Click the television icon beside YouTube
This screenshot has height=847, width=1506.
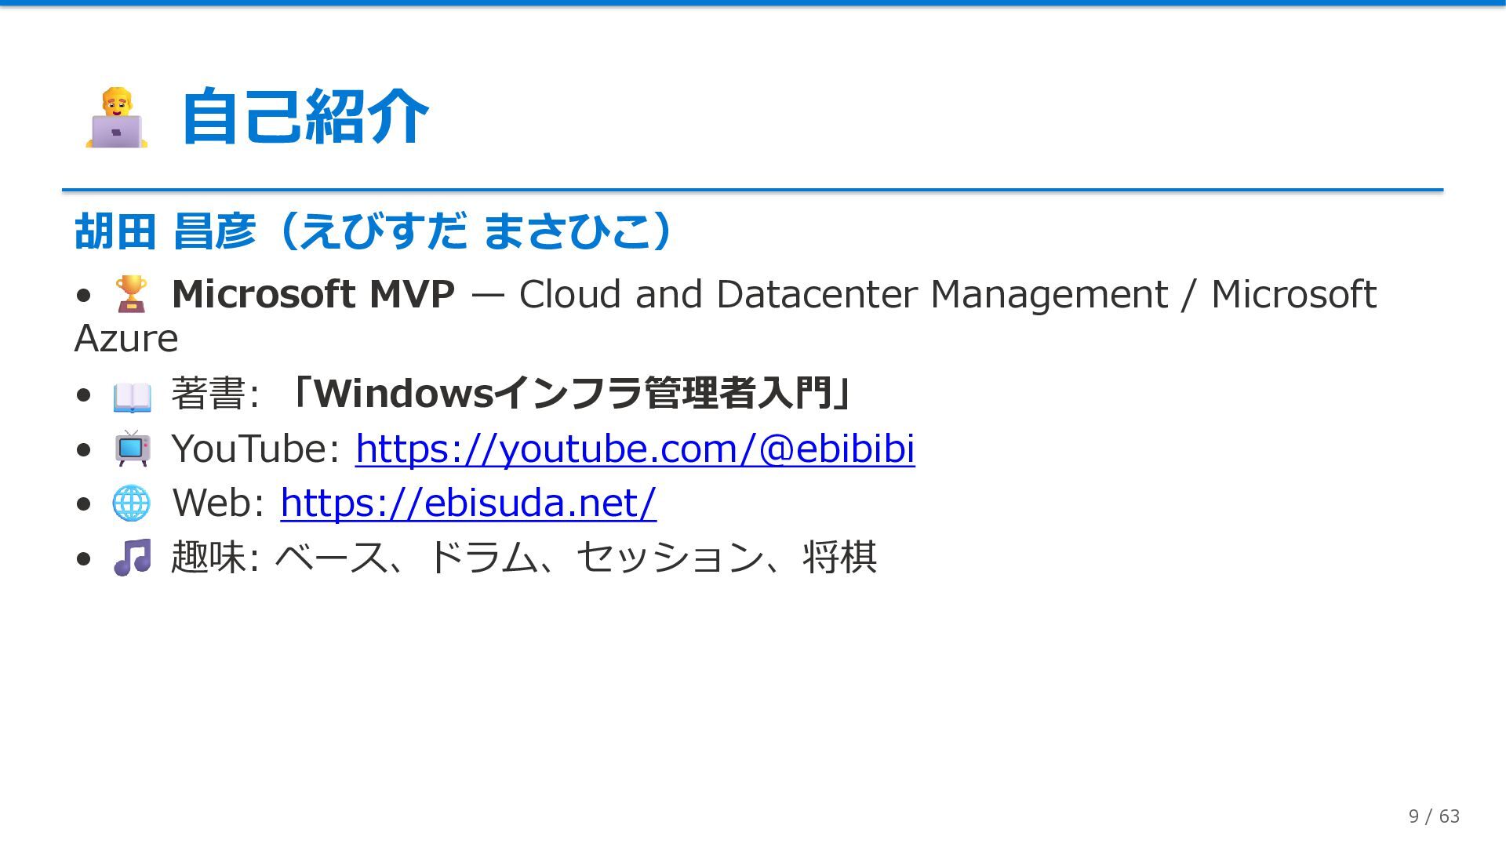click(132, 449)
